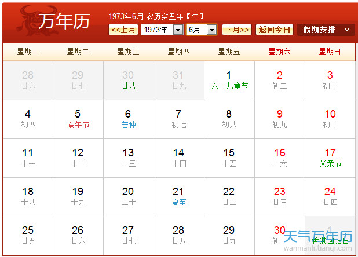Click the 星期一 column header
Viewport: 358px width, 257px height.
28,52
